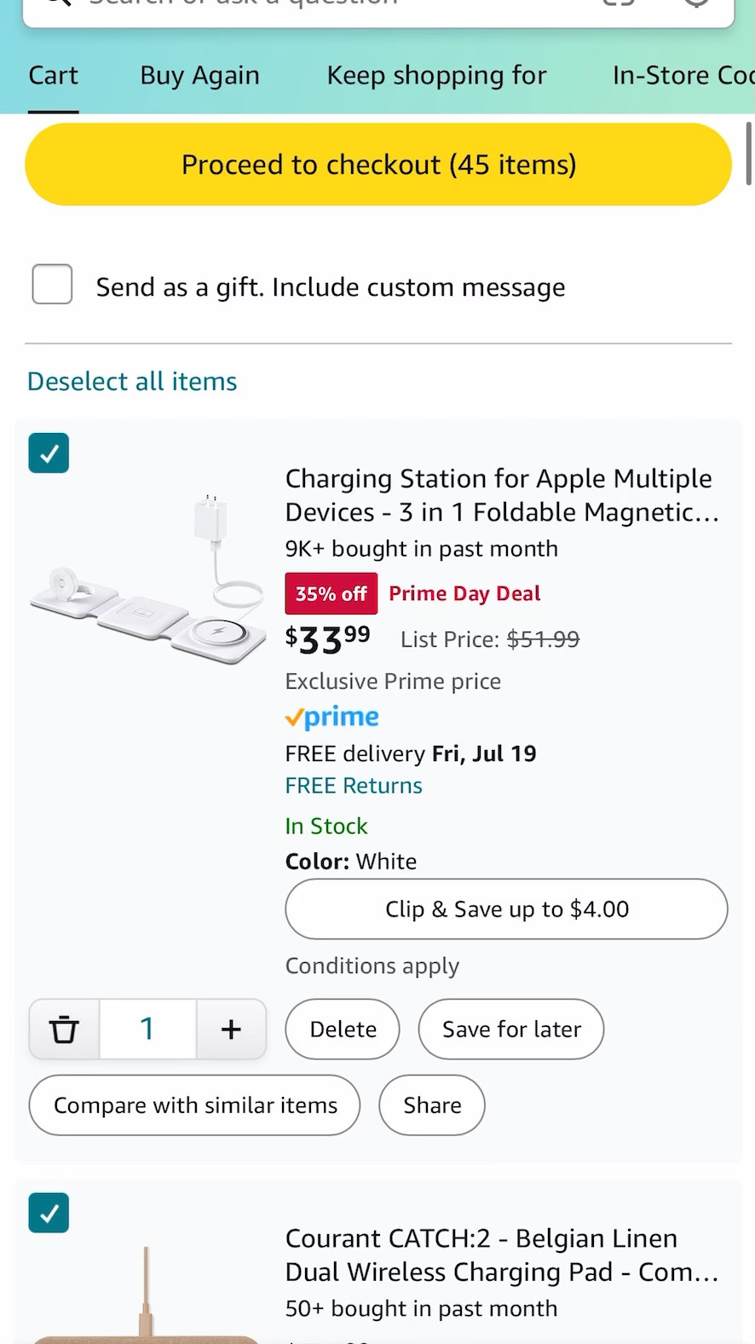Image resolution: width=755 pixels, height=1344 pixels.
Task: Check the Send as a gift checkbox
Action: coord(51,285)
